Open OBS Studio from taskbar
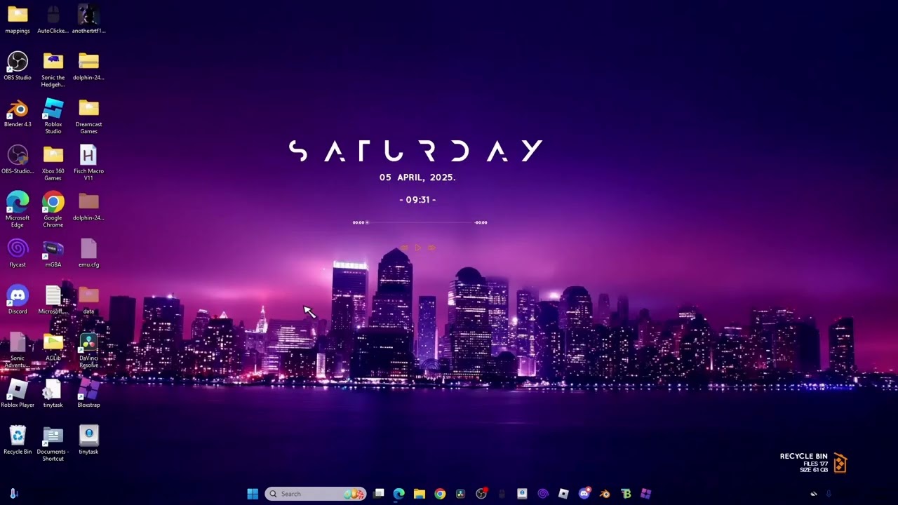 tap(481, 494)
